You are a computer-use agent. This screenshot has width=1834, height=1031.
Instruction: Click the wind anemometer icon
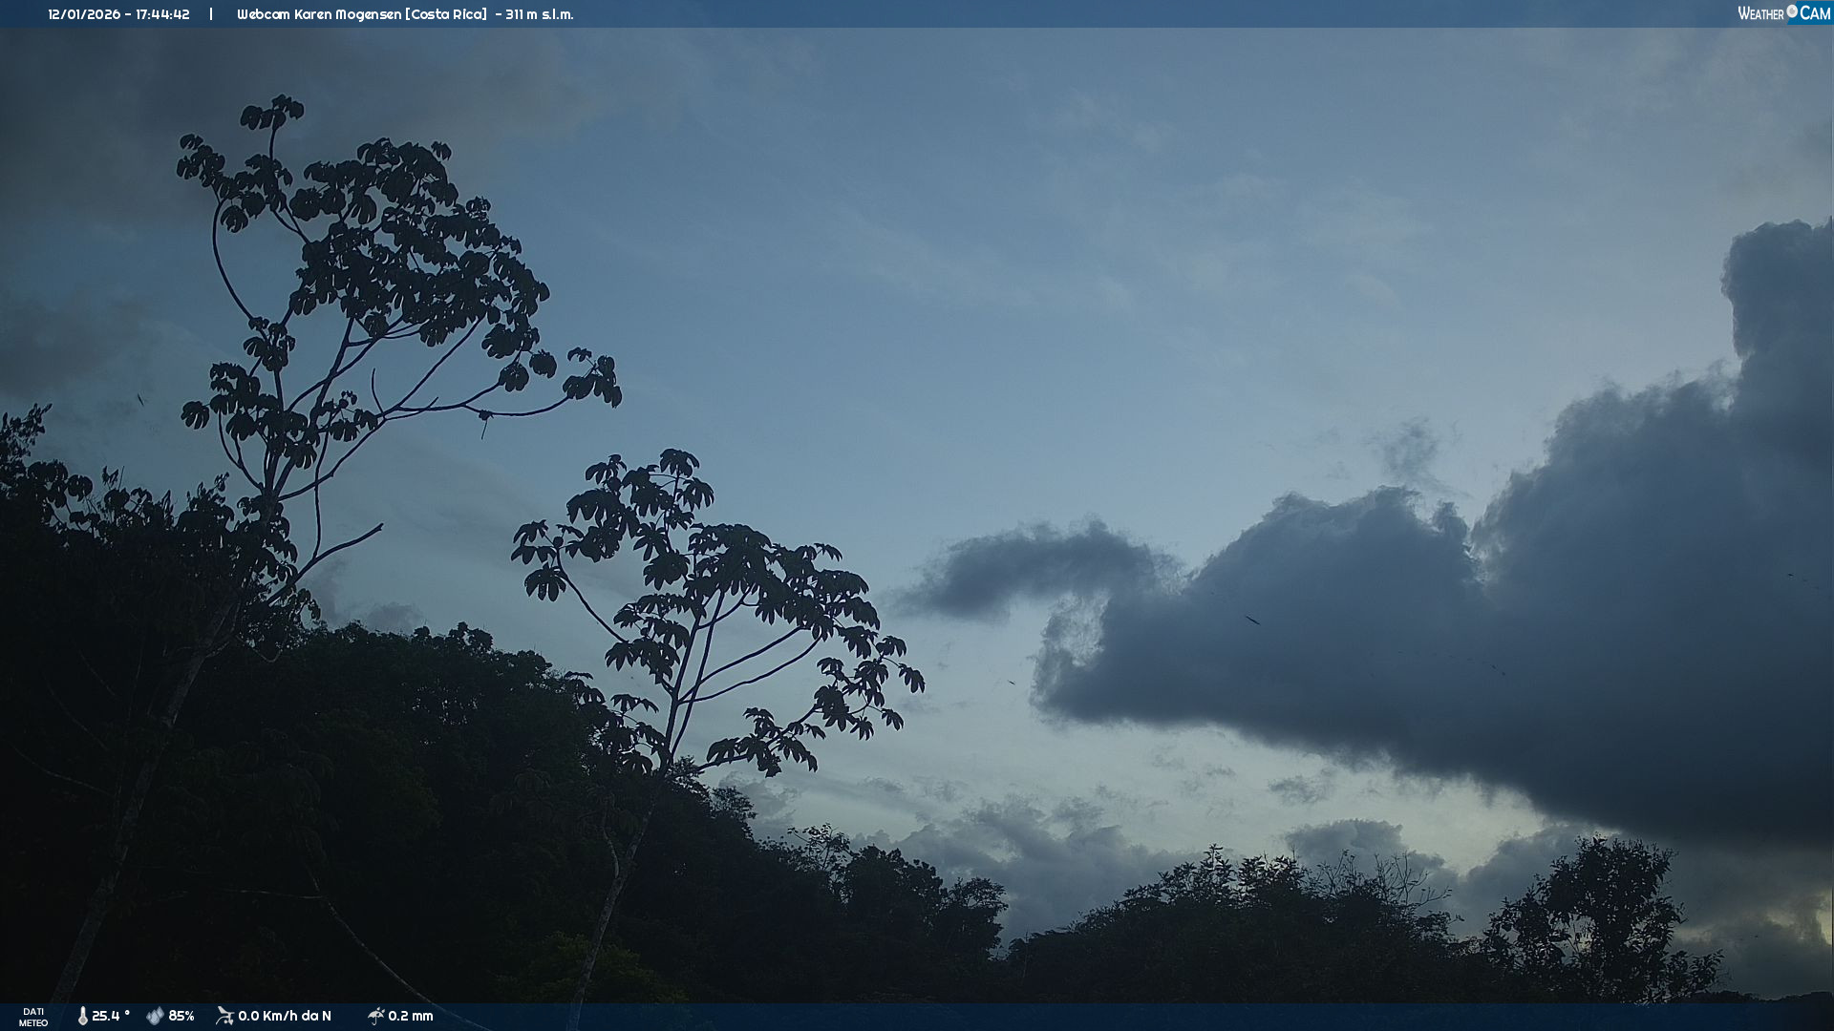click(x=224, y=1016)
